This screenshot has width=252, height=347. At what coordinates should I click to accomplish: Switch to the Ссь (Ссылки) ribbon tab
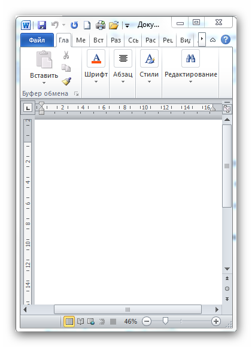click(x=133, y=40)
